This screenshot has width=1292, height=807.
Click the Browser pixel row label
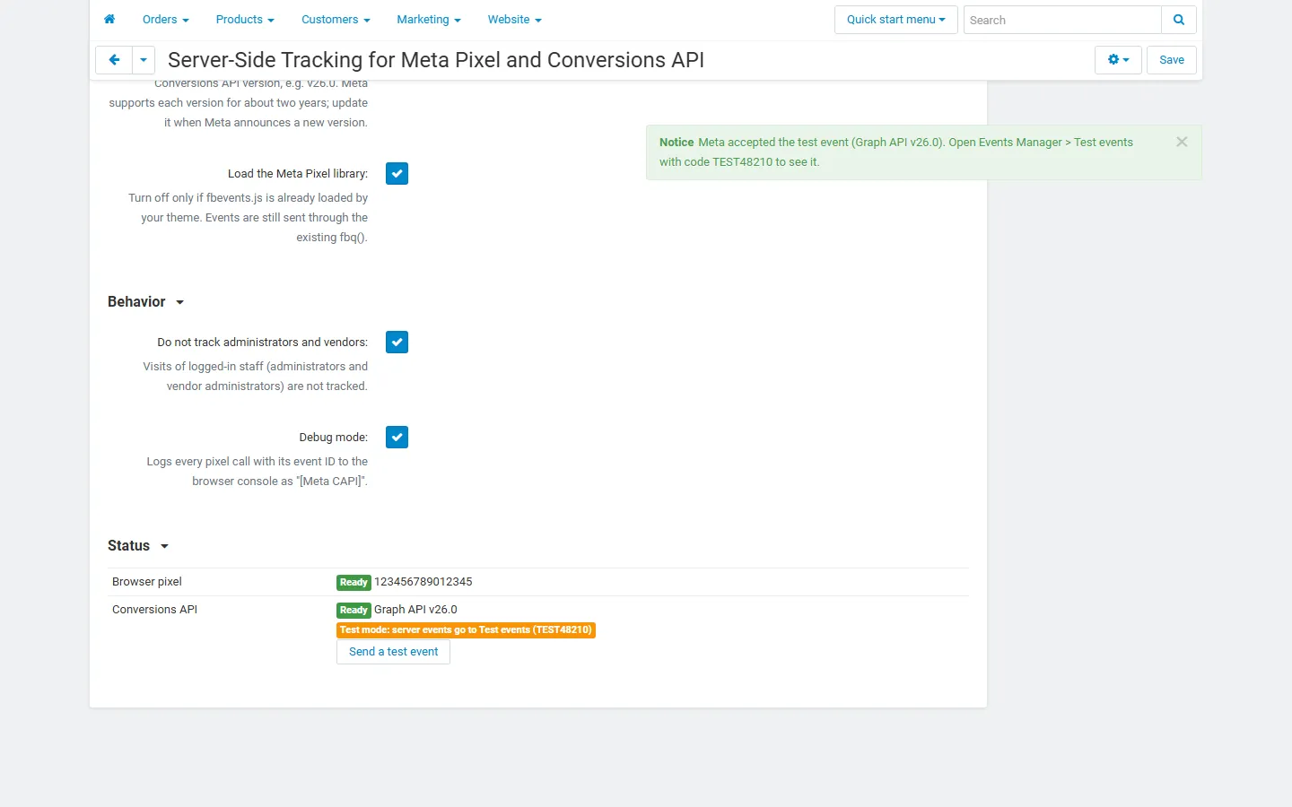pyautogui.click(x=147, y=582)
